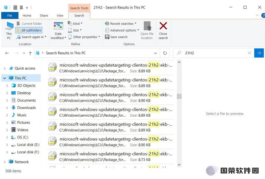The width and height of the screenshot is (265, 179).
Task: Clear the search box text
Action: [x=249, y=53]
